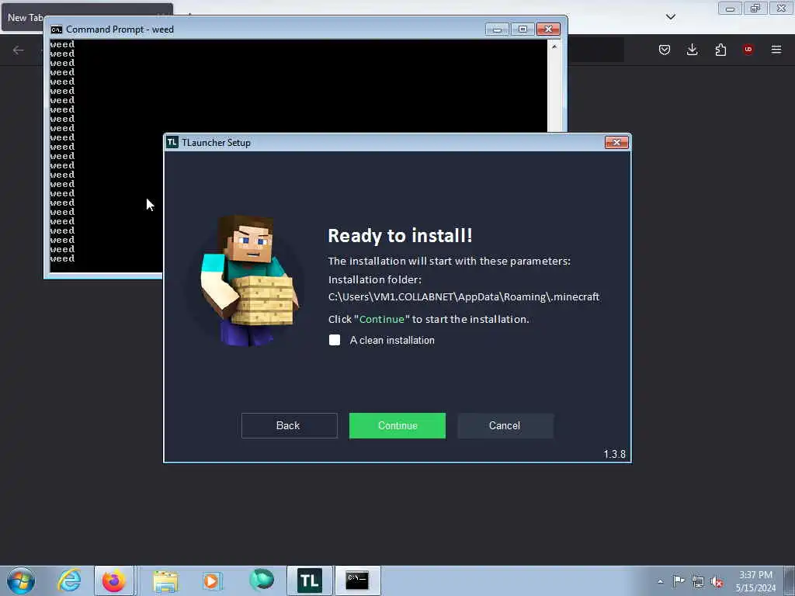Select the New Tab tab in Firefox
The width and height of the screenshot is (795, 596).
pos(24,18)
